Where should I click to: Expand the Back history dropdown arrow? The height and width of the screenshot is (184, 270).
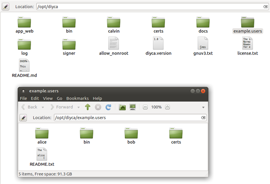tap(43, 107)
